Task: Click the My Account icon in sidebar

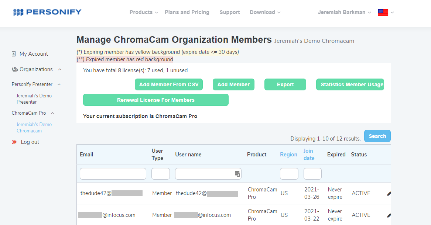Action: click(x=14, y=54)
